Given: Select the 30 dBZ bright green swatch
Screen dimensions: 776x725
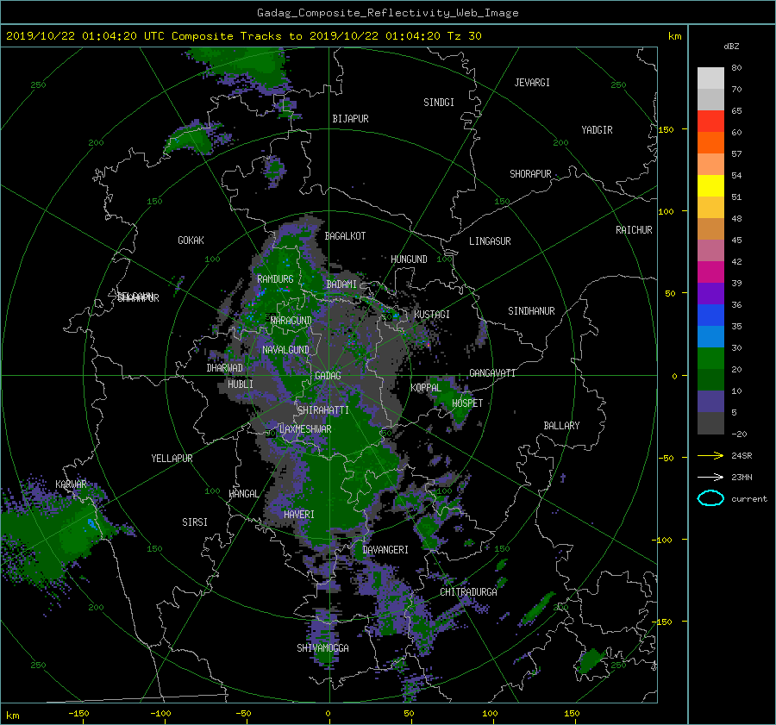Looking at the screenshot, I should 710,359.
